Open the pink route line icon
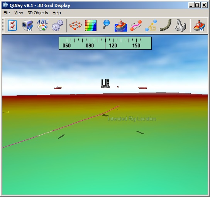Screen dimensions: 210x197 click(136, 25)
